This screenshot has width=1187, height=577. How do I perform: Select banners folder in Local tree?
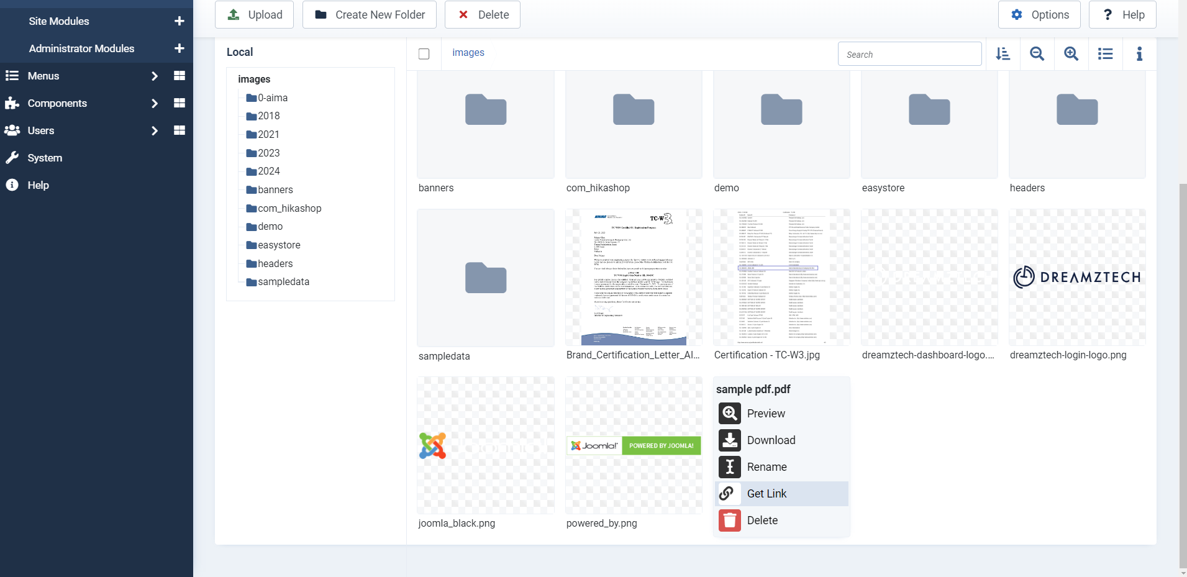coord(270,189)
